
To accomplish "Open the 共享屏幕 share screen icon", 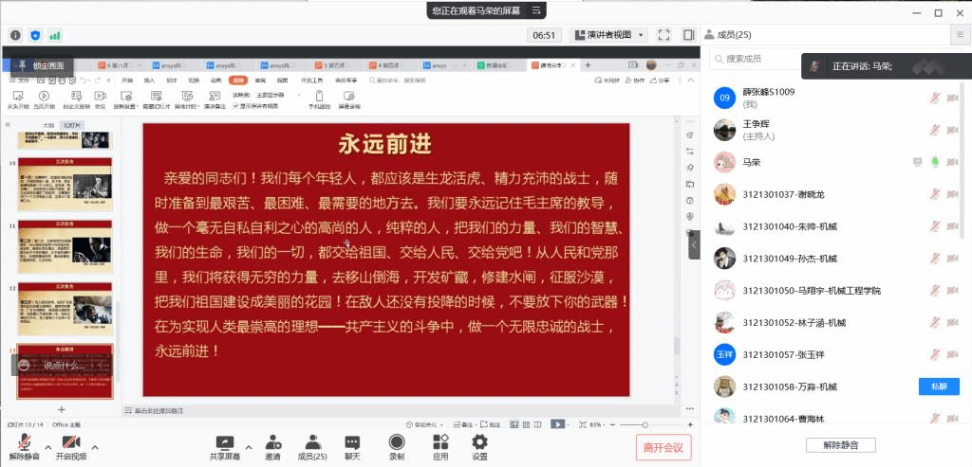I will point(225,441).
